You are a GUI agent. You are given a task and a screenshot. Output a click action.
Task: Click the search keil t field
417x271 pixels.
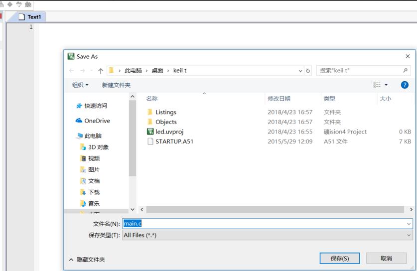coord(360,71)
